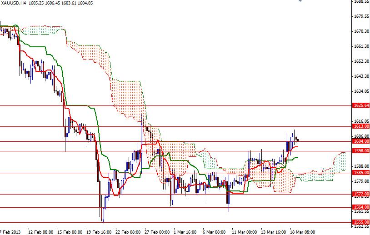This screenshot has width=370, height=235.
Task: Click the 13 Mar 16:00 time label
Action: click(x=274, y=232)
